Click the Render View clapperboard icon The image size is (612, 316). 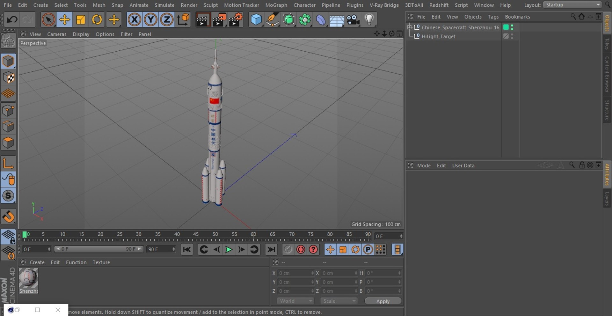[x=203, y=20]
